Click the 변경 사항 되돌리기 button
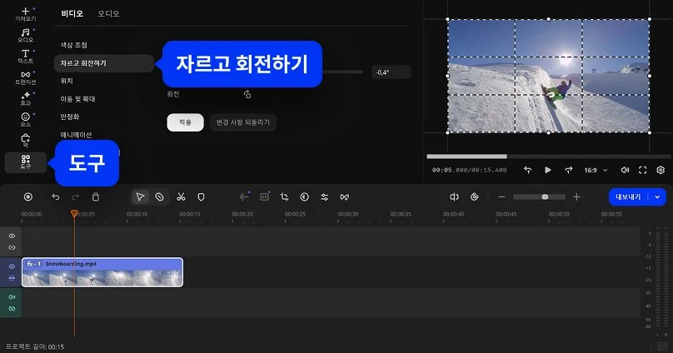Image resolution: width=673 pixels, height=353 pixels. pos(243,122)
